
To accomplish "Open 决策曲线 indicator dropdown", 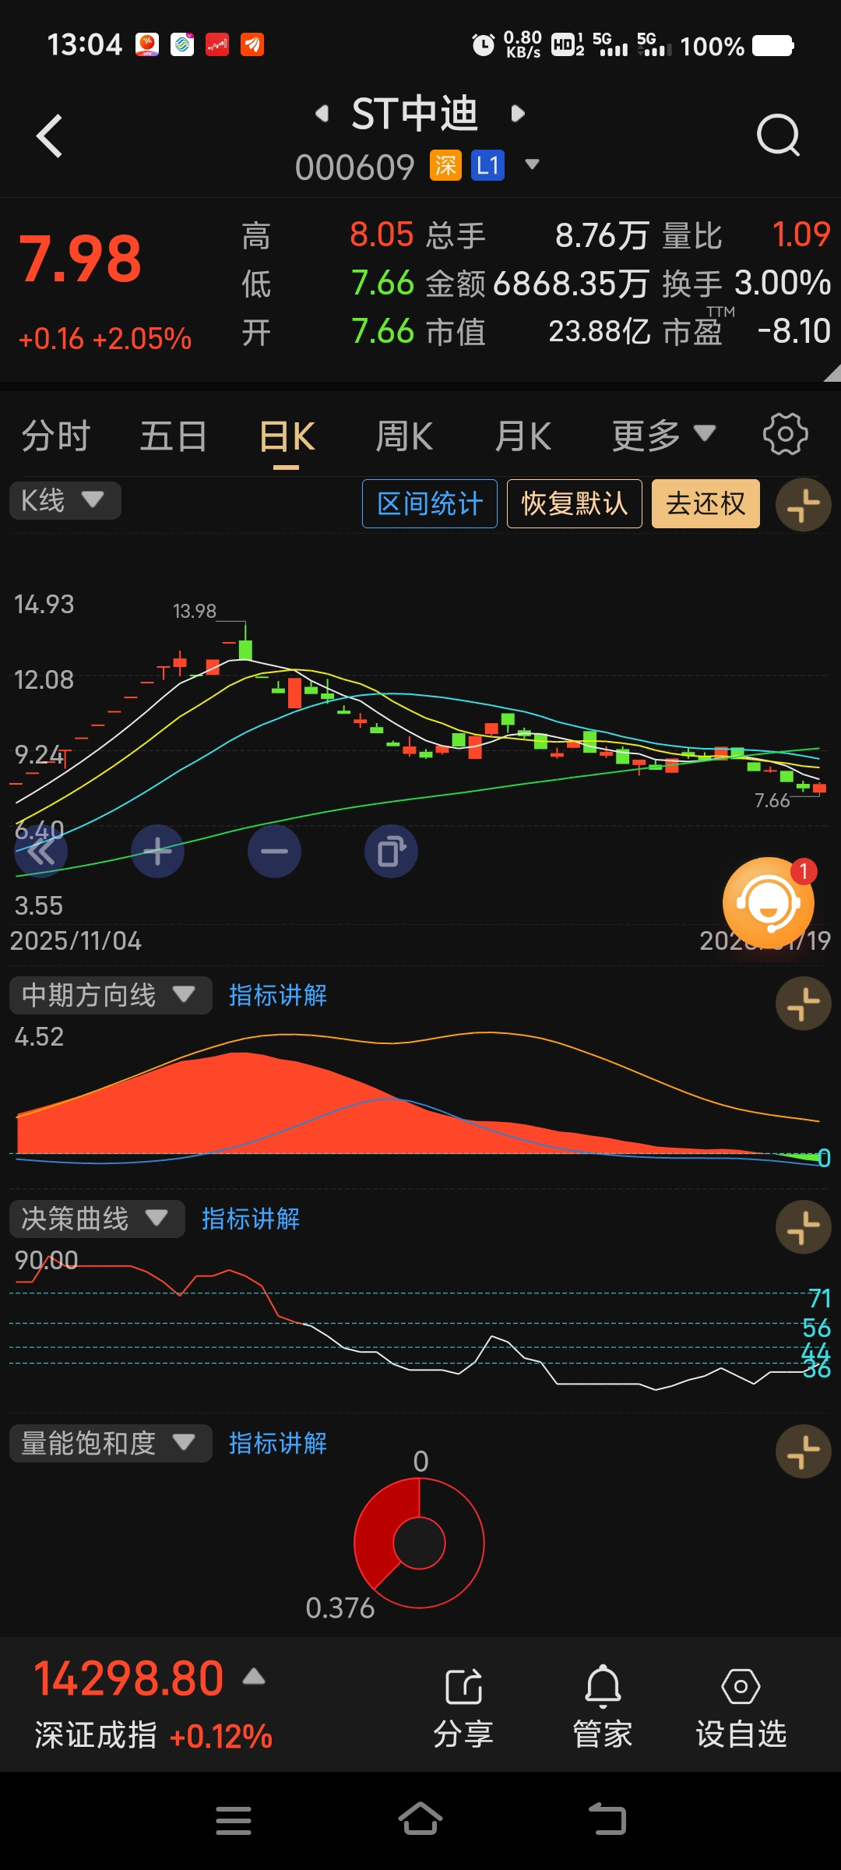I will tap(97, 1219).
